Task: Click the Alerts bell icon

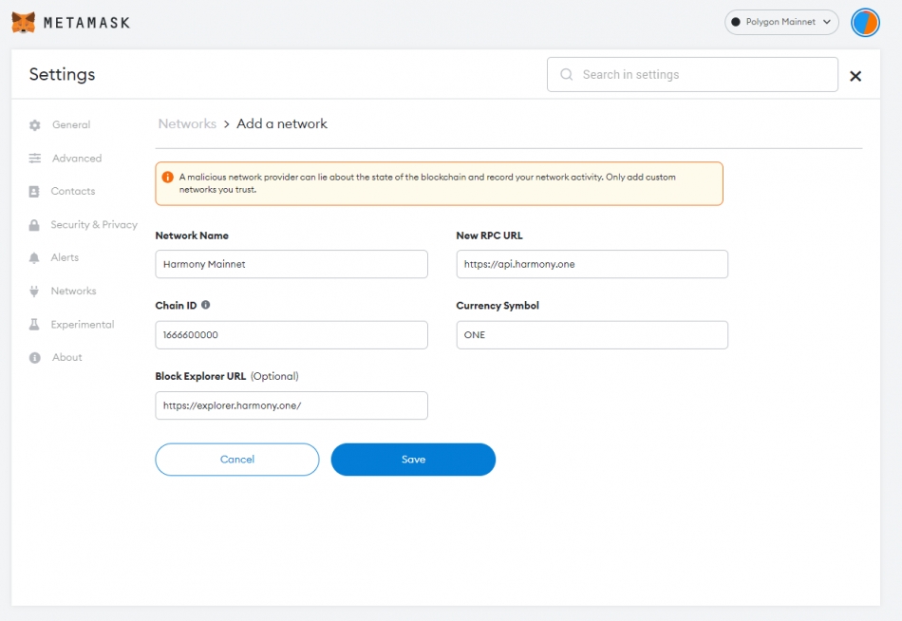Action: [x=34, y=258]
